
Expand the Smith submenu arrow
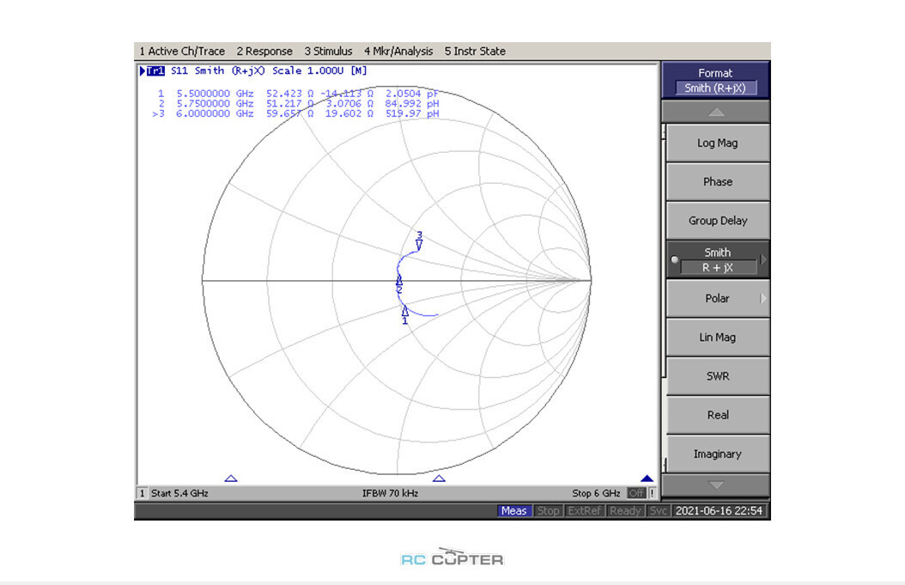[x=763, y=259]
